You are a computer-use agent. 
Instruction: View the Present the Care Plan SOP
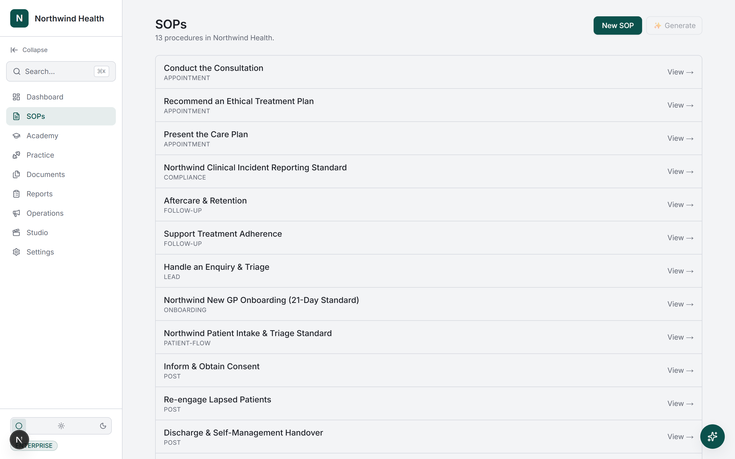click(x=680, y=138)
